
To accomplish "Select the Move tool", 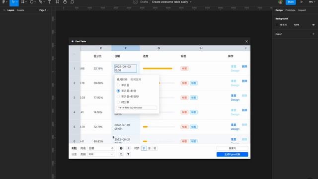I will coord(13,2).
